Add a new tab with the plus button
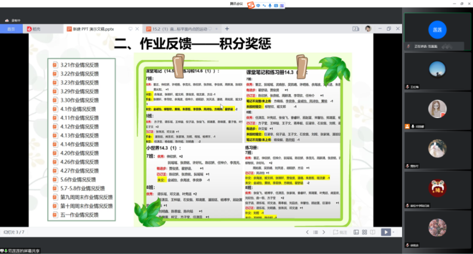 pyautogui.click(x=227, y=29)
